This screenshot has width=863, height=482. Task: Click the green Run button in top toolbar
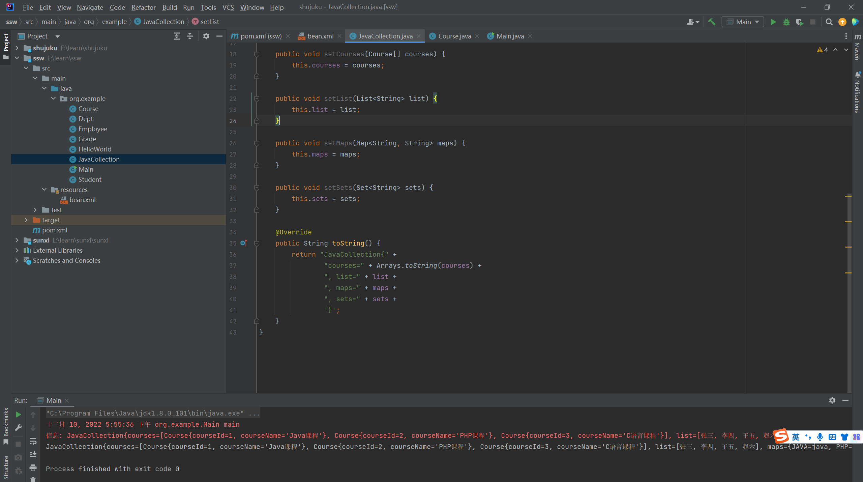pyautogui.click(x=773, y=22)
